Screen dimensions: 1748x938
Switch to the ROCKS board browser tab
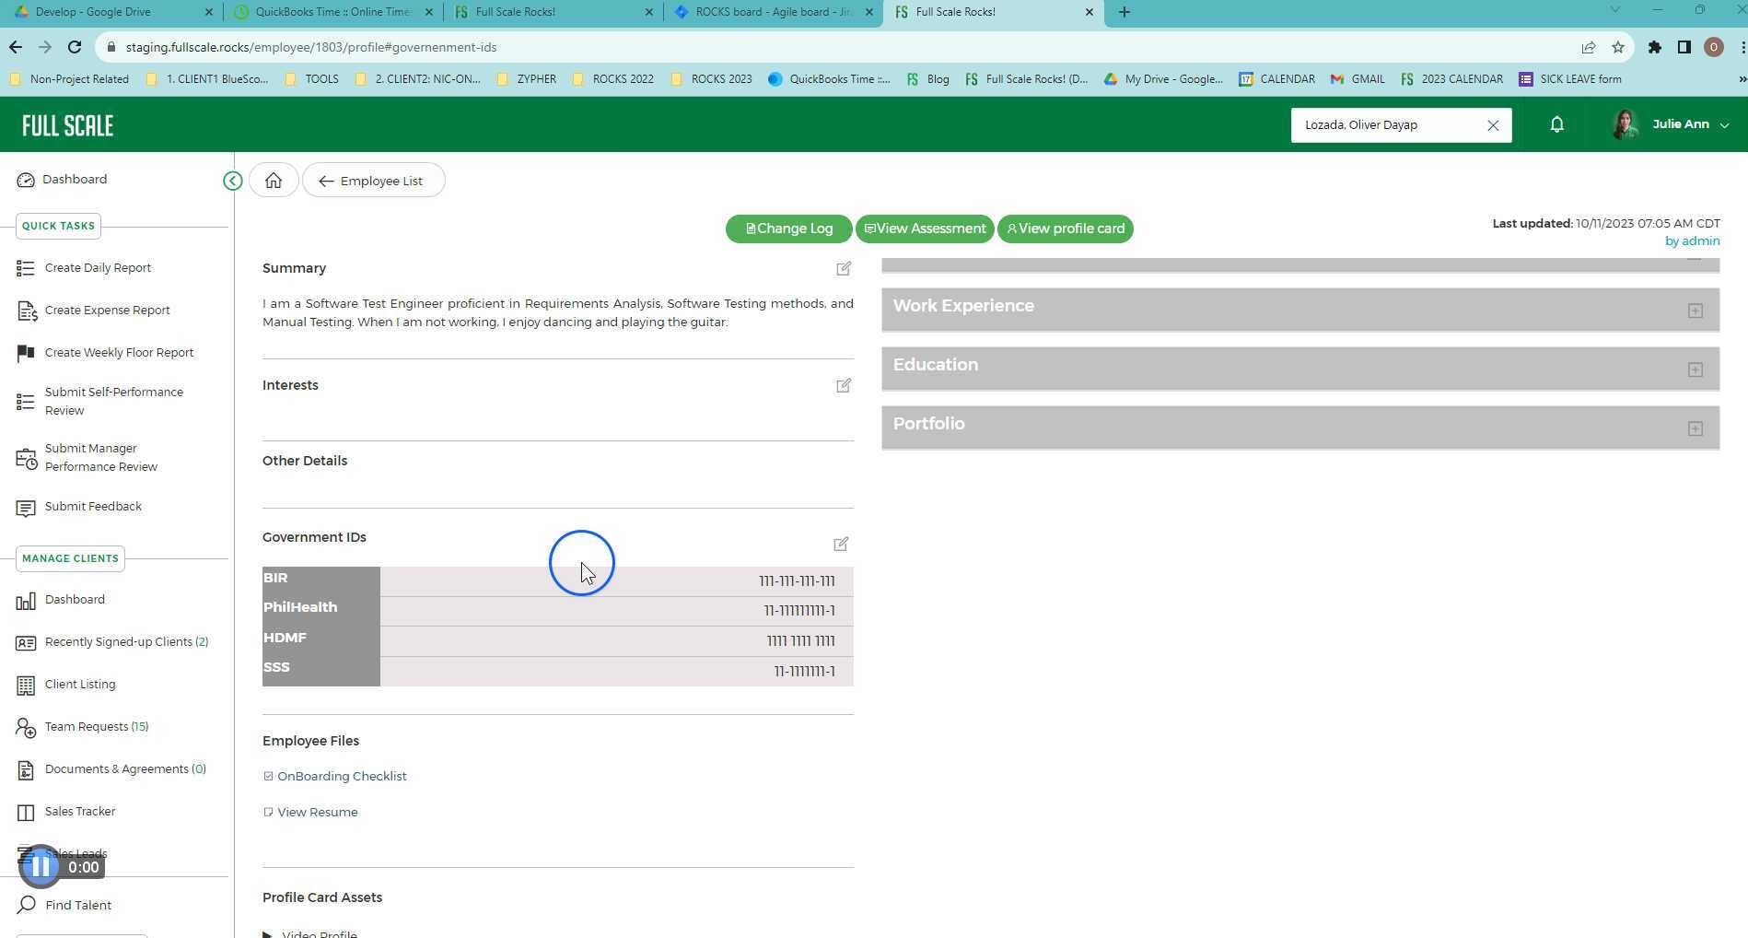click(x=774, y=12)
